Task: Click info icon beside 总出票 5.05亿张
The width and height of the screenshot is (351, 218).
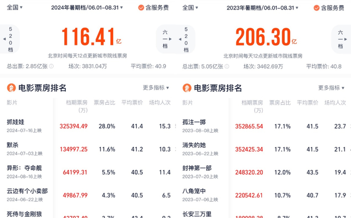Action: [x=227, y=67]
